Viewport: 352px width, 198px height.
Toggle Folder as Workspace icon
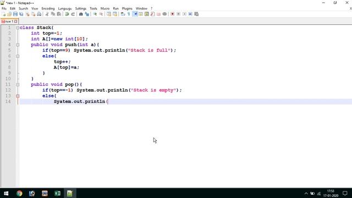[158, 14]
